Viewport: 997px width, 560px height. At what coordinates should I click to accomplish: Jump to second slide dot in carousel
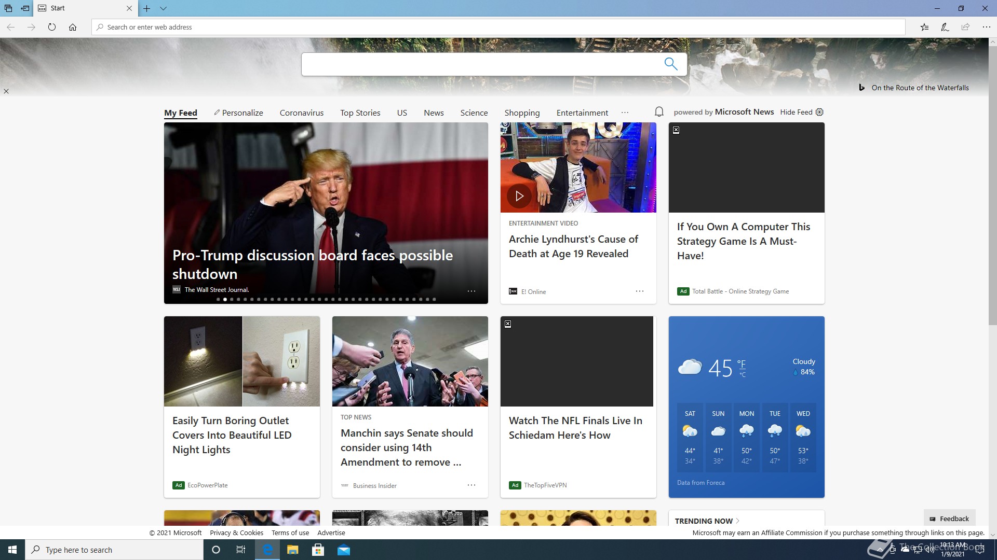225,299
